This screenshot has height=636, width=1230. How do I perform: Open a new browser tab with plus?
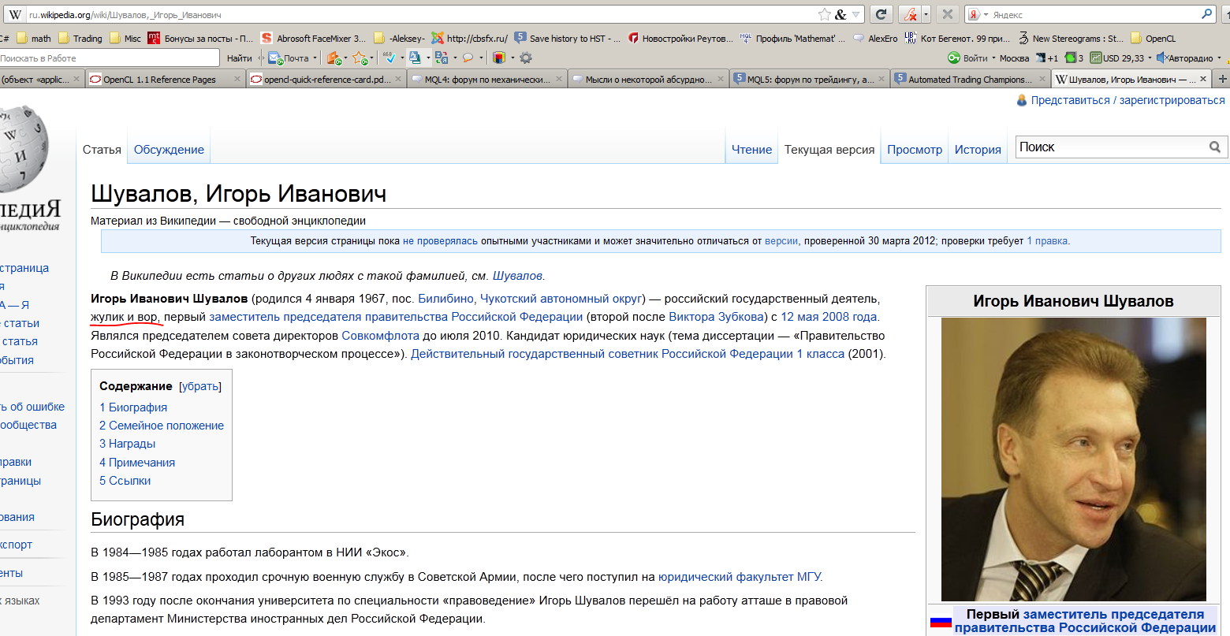point(1222,79)
